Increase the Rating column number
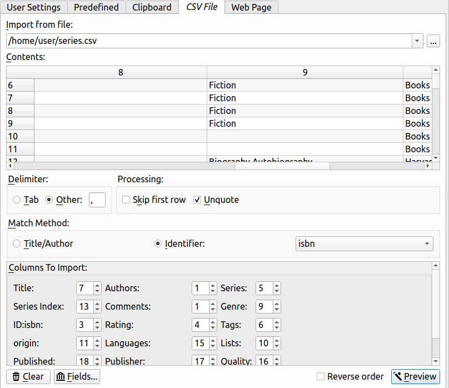This screenshot has width=449, height=388. [x=213, y=322]
